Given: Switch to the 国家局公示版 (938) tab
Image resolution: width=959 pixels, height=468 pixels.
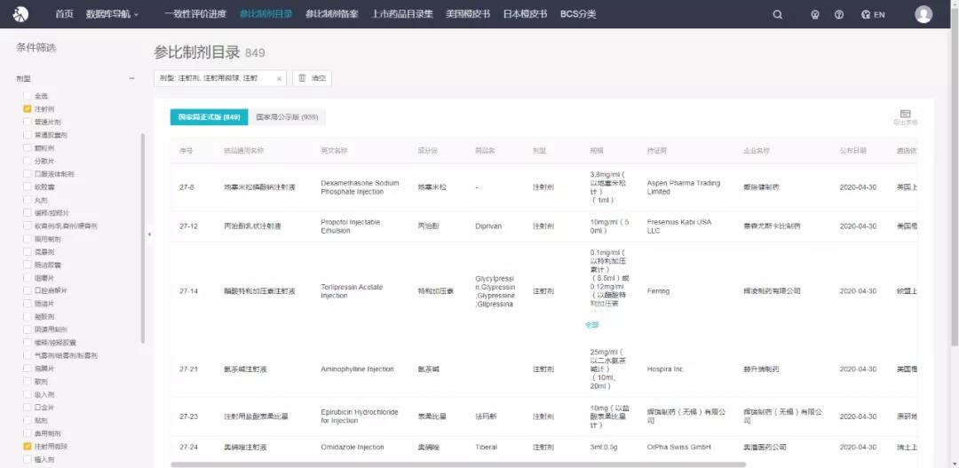Looking at the screenshot, I should coord(287,117).
